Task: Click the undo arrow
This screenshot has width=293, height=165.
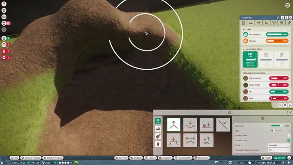Action: tap(217, 163)
